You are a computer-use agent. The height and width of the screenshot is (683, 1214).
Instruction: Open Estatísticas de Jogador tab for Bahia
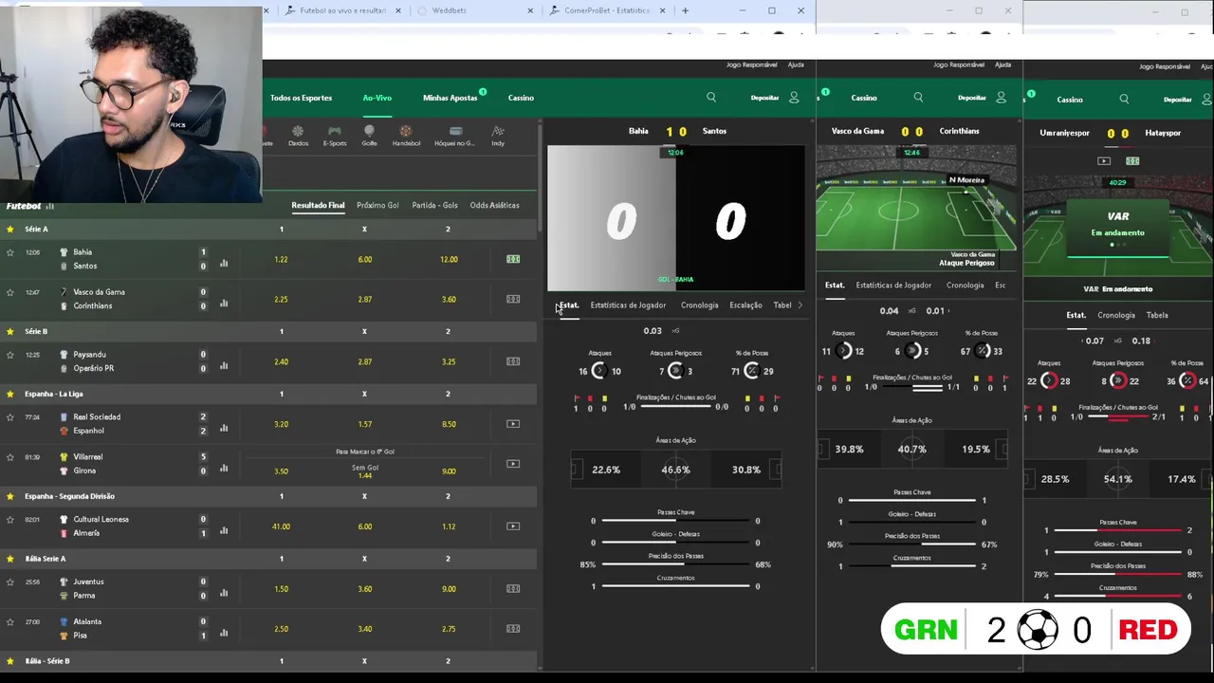click(628, 305)
